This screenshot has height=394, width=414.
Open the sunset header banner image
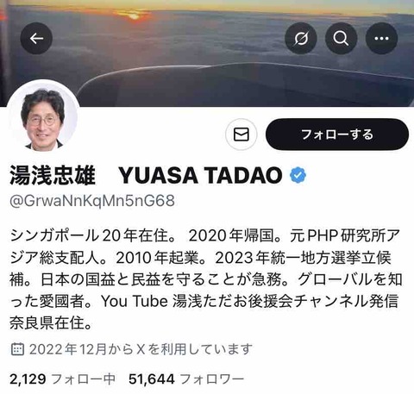(207, 53)
